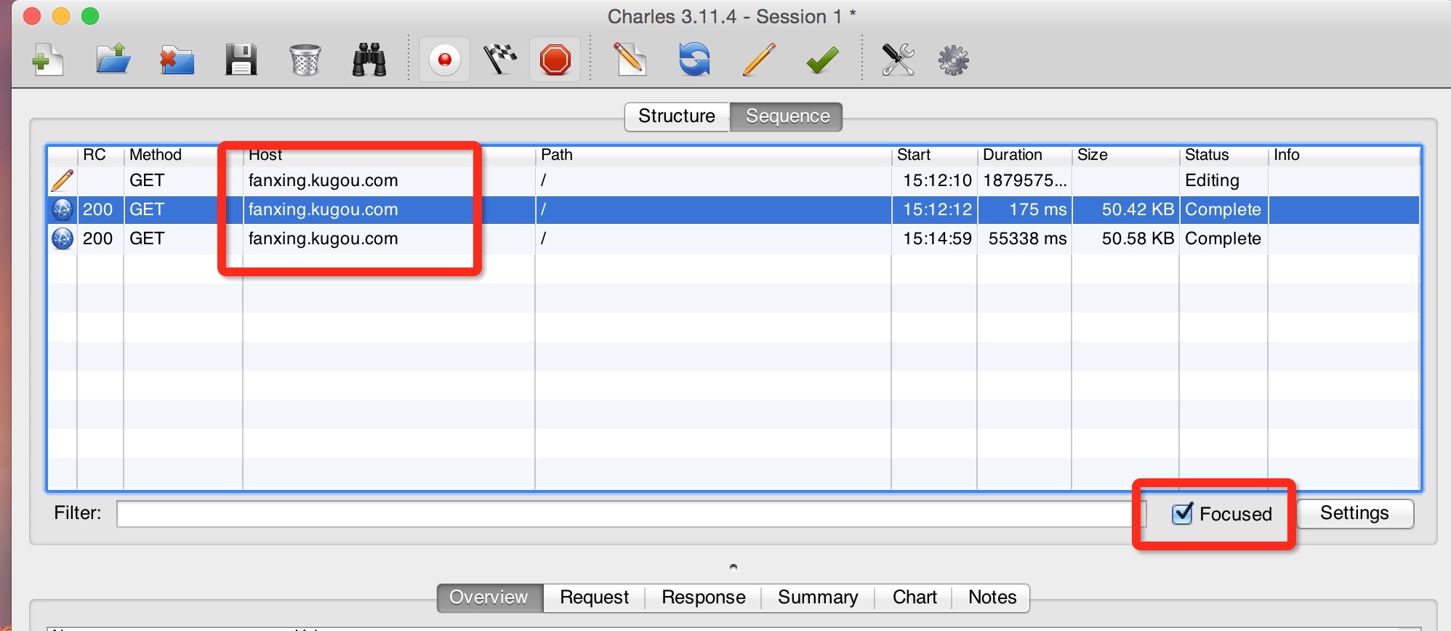Switch to the Summary tab
Viewport: 1451px width, 631px height.
point(818,598)
